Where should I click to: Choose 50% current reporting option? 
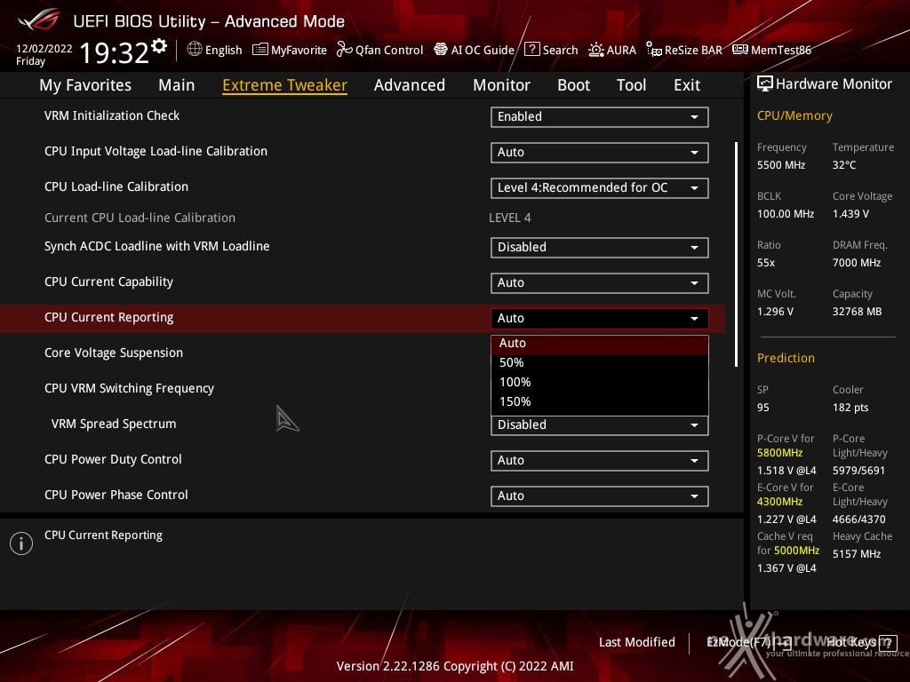[600, 363]
